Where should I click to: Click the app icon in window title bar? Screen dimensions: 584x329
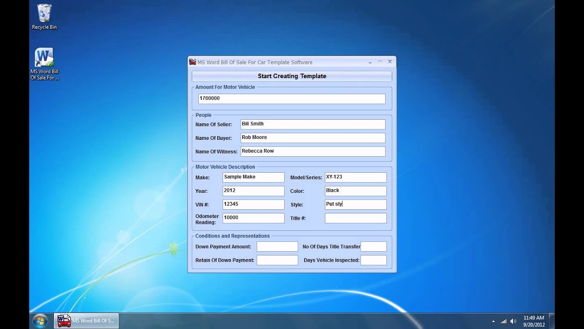193,62
